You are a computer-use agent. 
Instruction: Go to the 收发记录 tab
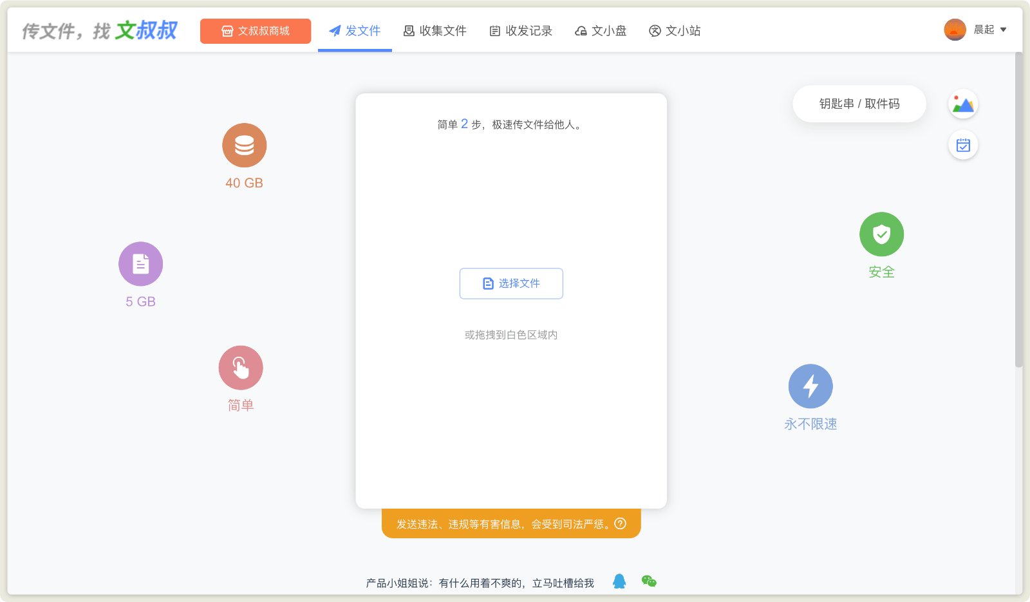521,31
